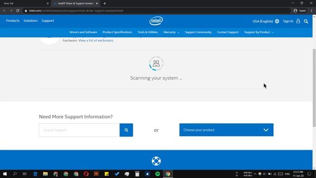Screen dimensions: 316x178
Task: Open File Explorer from taskbar
Action: coord(45,174)
